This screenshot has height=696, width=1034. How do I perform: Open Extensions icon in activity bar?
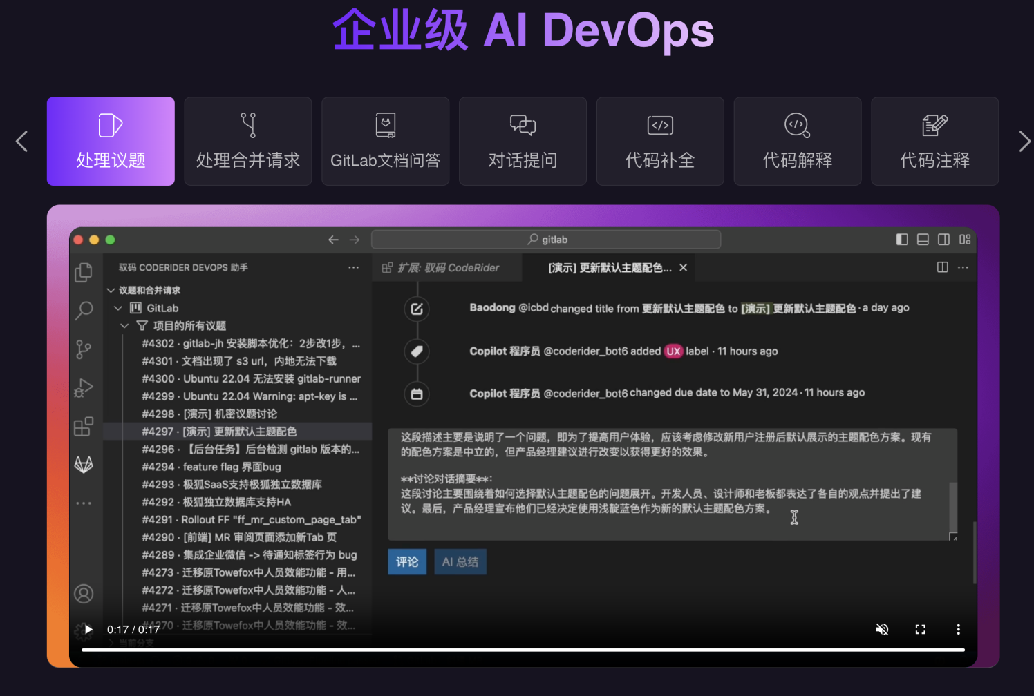(84, 426)
